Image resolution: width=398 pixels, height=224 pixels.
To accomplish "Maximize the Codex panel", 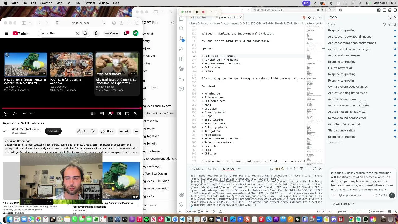I will [390, 17].
